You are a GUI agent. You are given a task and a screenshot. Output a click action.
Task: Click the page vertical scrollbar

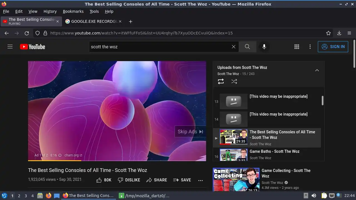pos(354,54)
